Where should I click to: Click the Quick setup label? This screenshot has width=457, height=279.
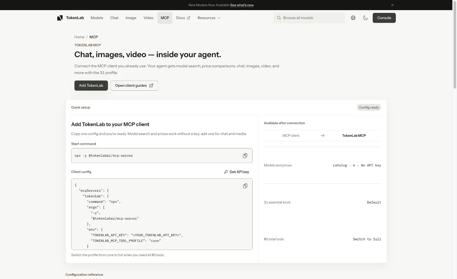81,107
